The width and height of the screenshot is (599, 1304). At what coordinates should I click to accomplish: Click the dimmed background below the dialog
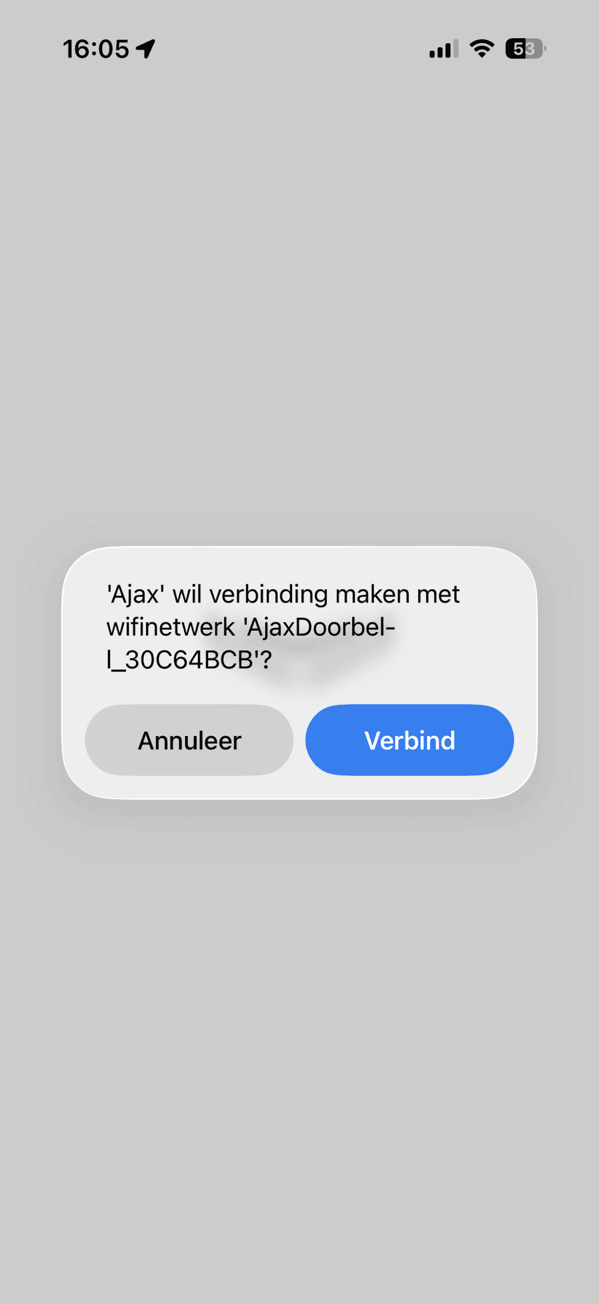tap(299, 1044)
